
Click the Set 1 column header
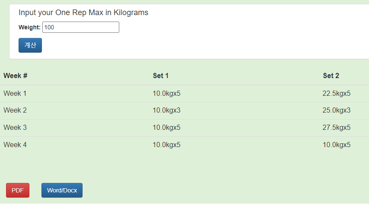(161, 76)
